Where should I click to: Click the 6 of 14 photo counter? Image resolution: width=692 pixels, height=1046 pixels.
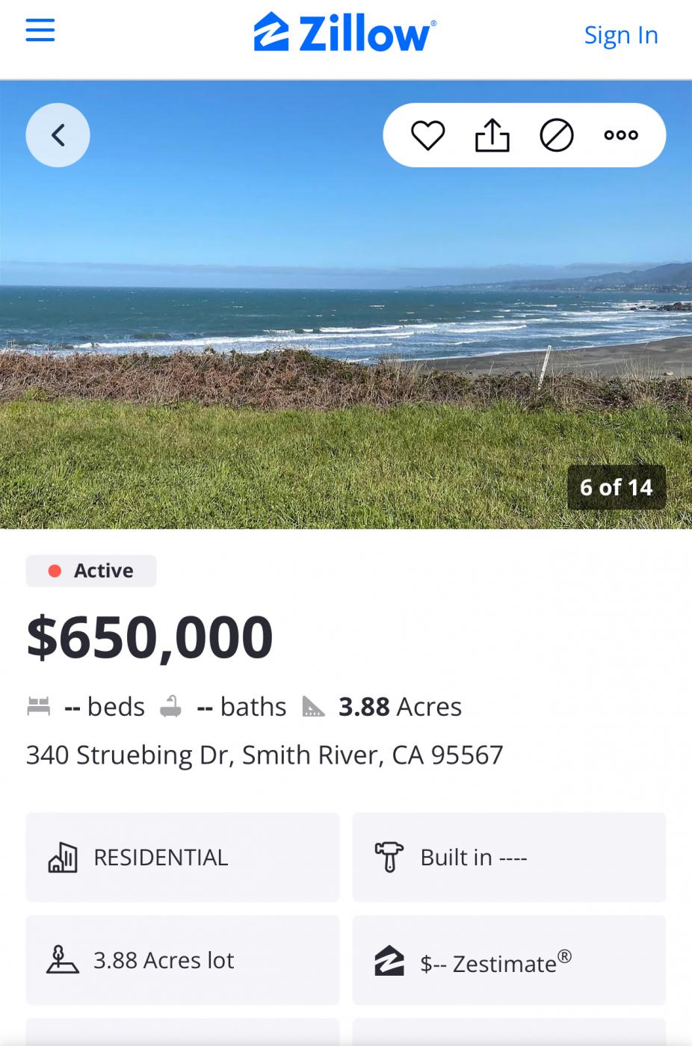click(616, 487)
